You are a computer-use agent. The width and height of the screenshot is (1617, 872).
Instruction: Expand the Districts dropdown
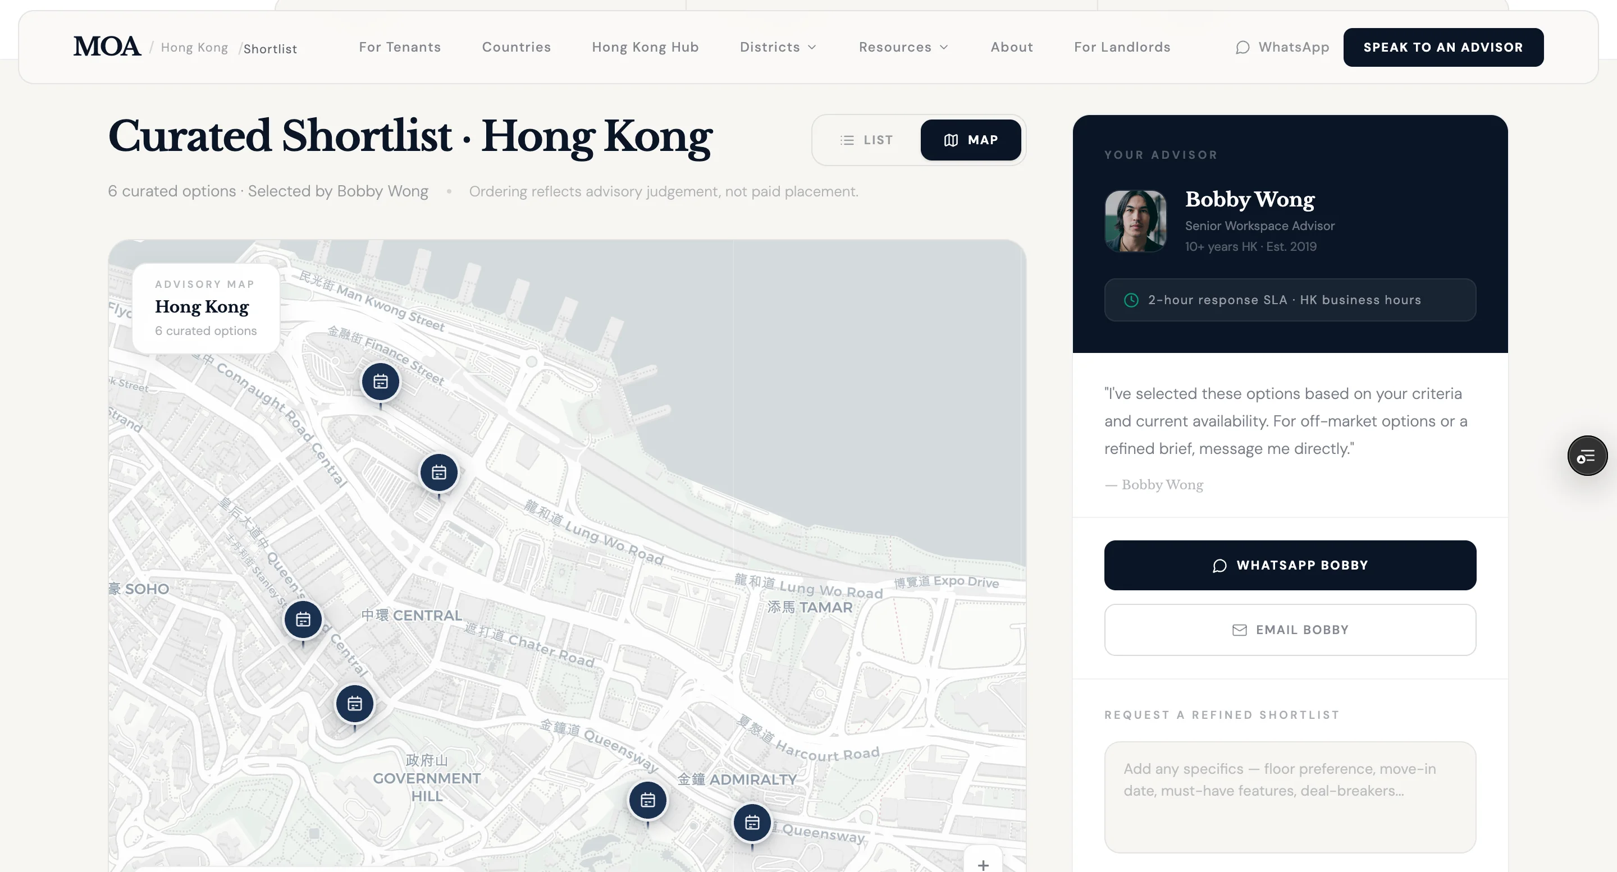click(778, 47)
